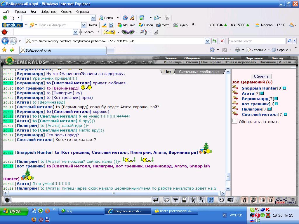Open the ICQ toolbar dropdown arrow
The image size is (299, 224).
click(x=18, y=18)
